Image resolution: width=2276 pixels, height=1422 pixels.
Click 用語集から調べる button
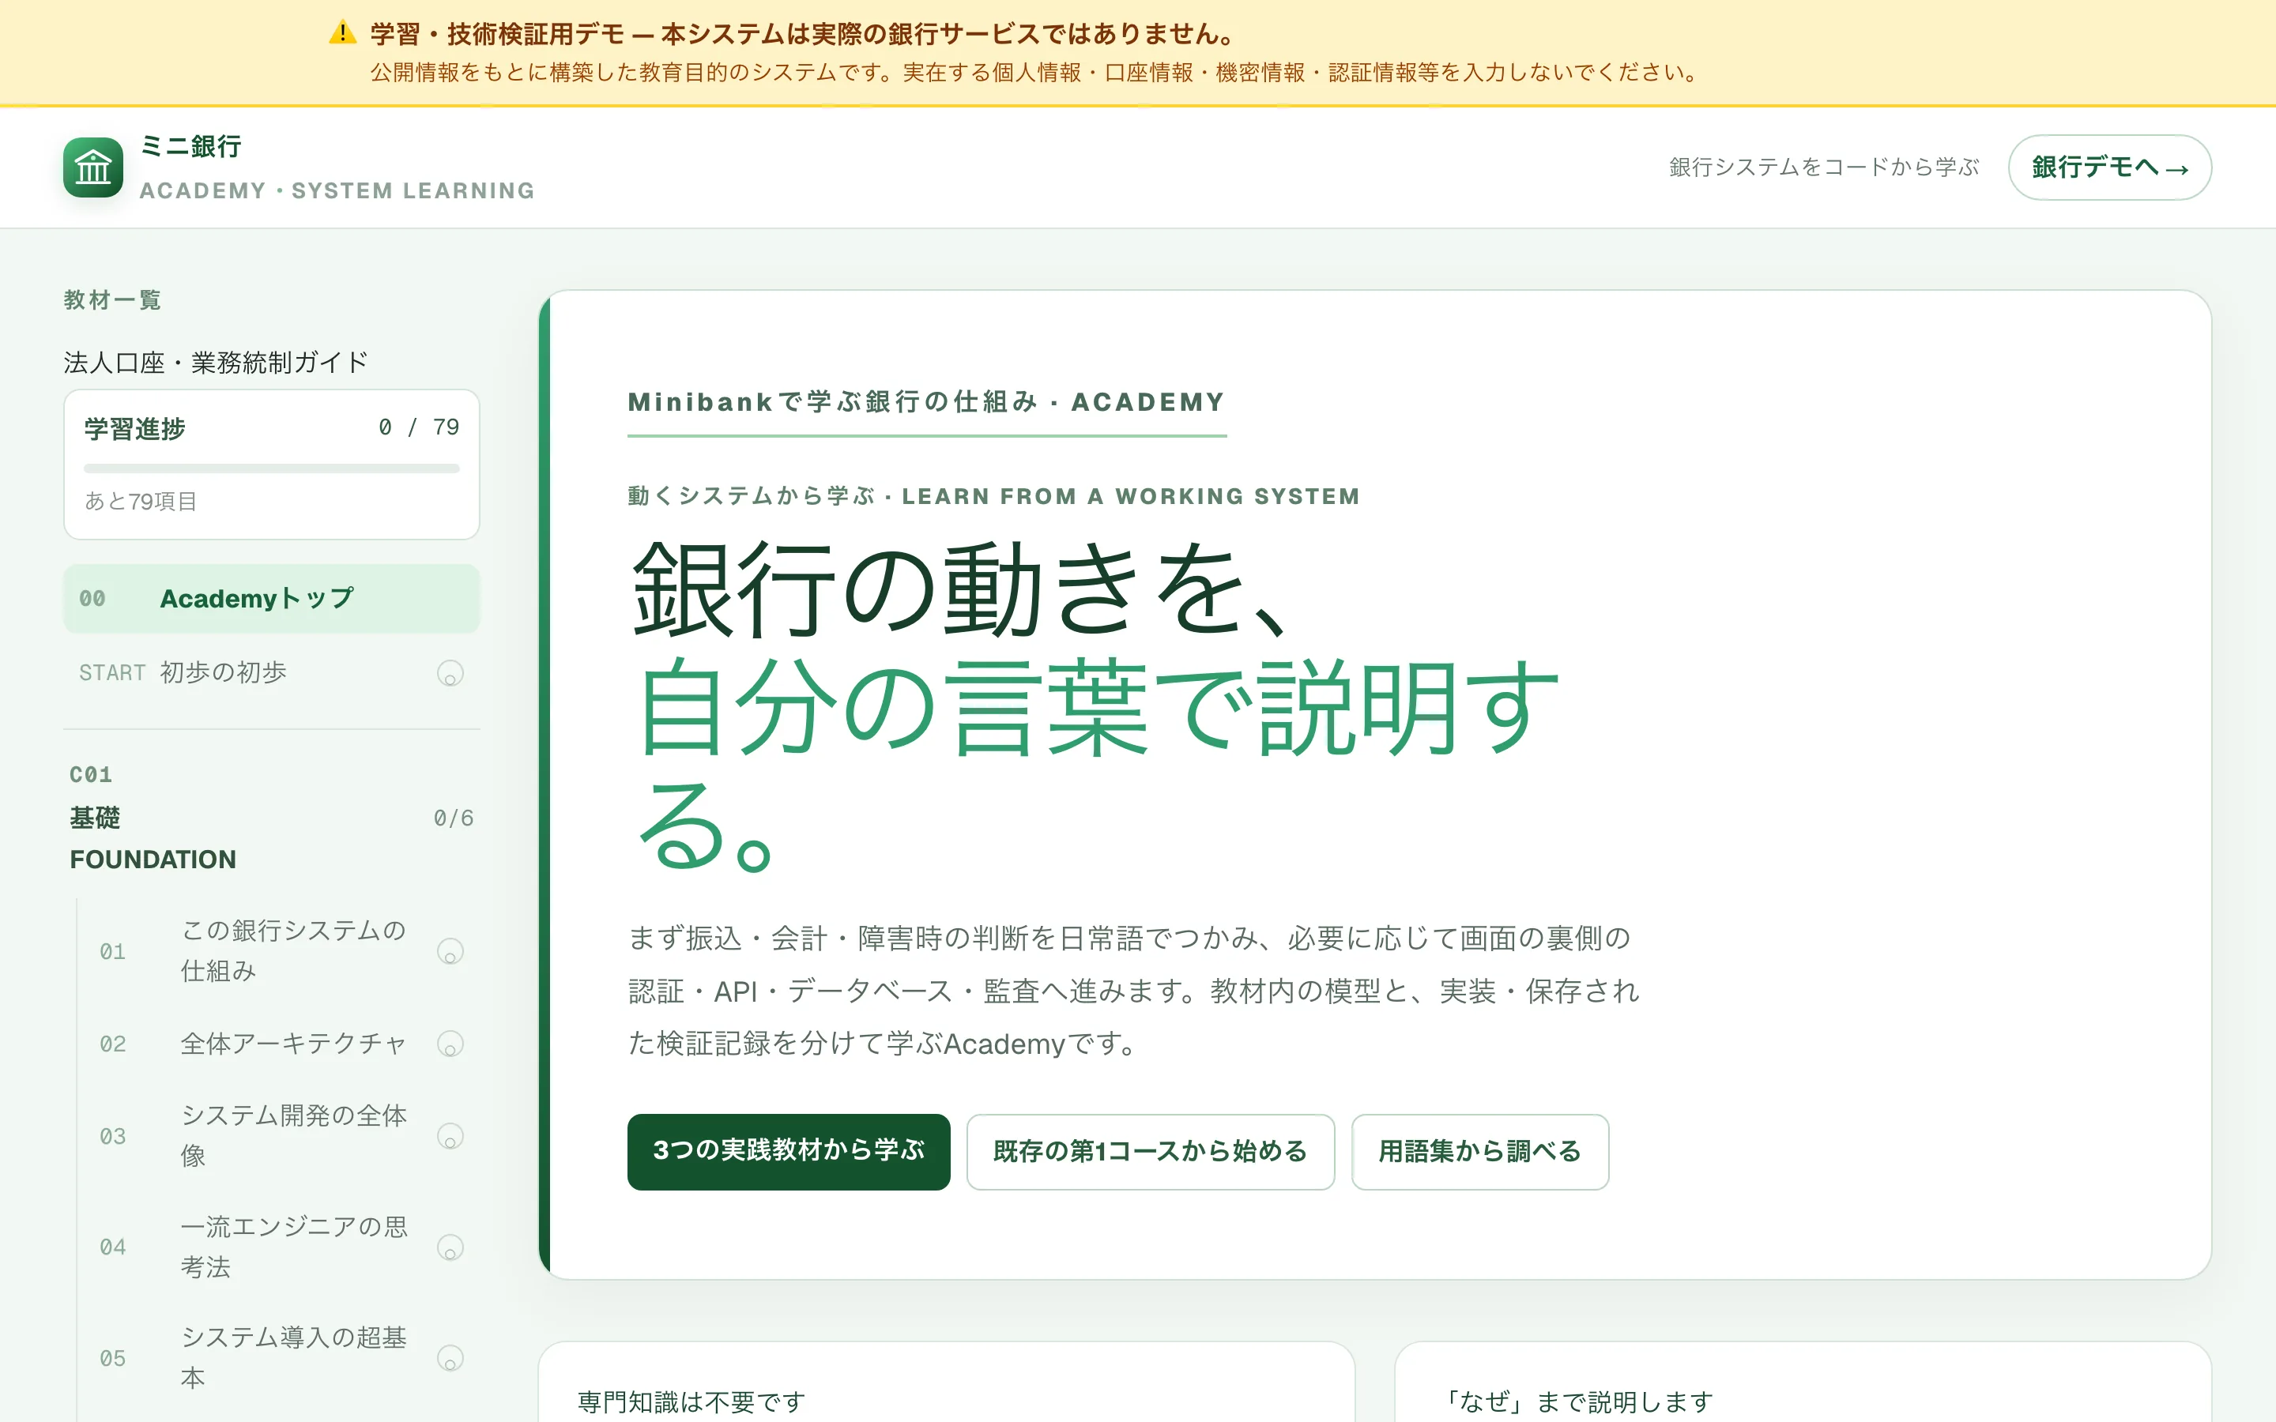[x=1479, y=1151]
